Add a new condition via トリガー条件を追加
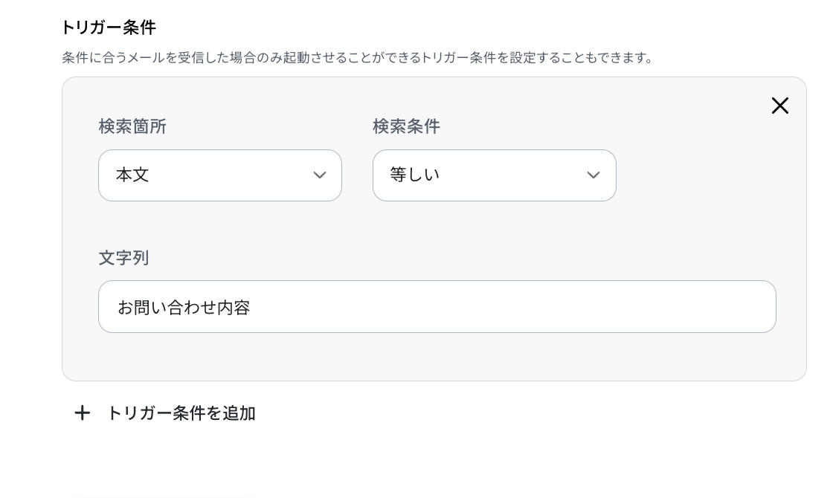 pyautogui.click(x=164, y=413)
